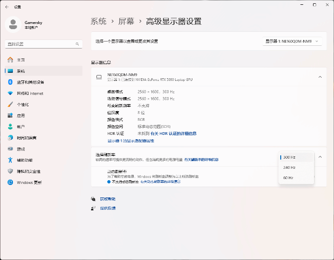This screenshot has width=334, height=260.
Task: Click the search magnifier icon
Action: (x=77, y=44)
